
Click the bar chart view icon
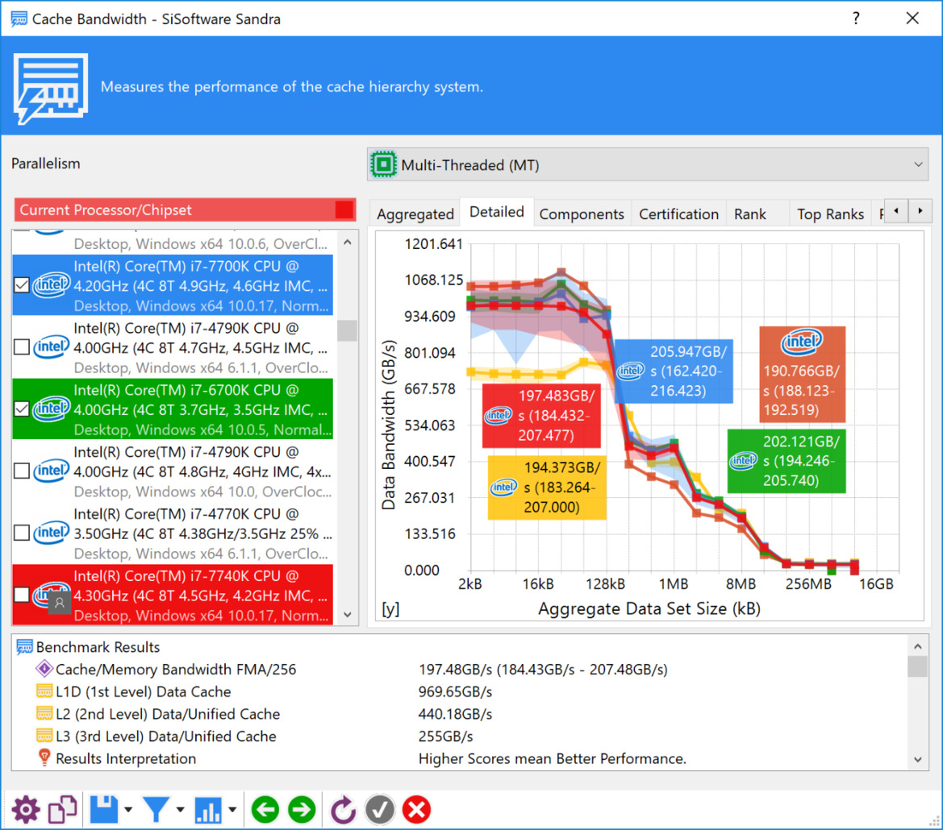[208, 810]
